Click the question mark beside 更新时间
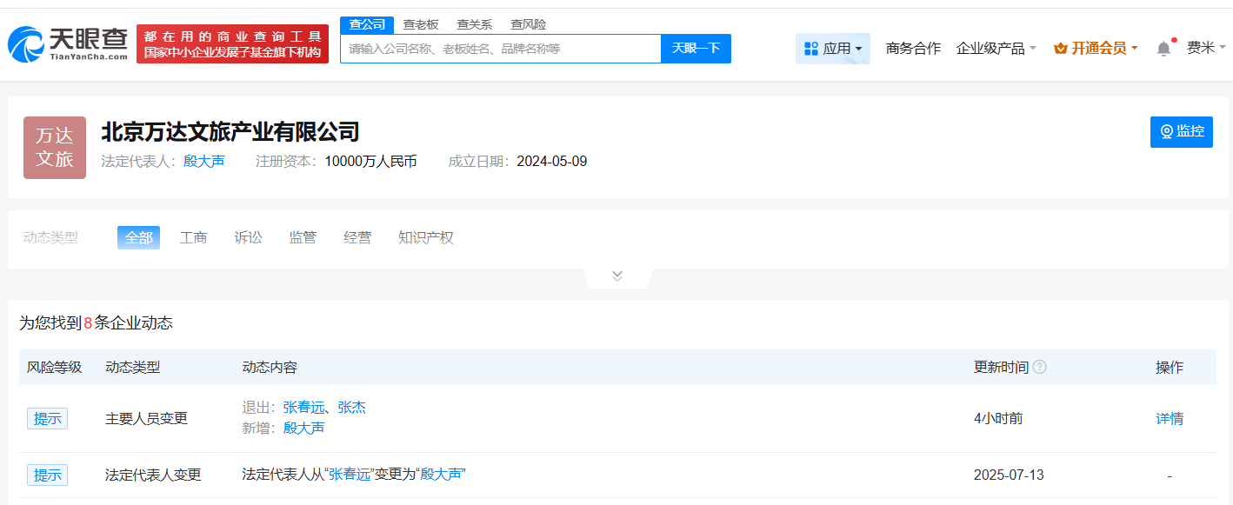The height and width of the screenshot is (505, 1233). tap(1039, 367)
